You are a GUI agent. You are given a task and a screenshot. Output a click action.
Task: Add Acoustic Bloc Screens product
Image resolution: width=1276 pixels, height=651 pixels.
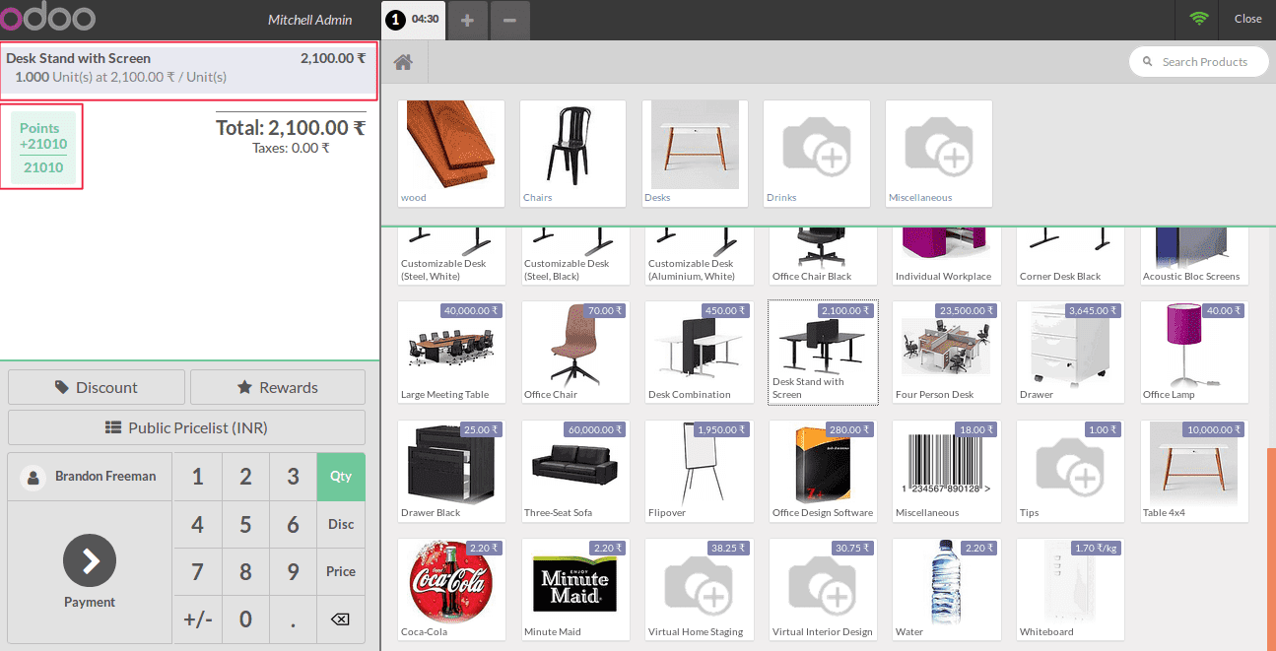pyautogui.click(x=1194, y=256)
